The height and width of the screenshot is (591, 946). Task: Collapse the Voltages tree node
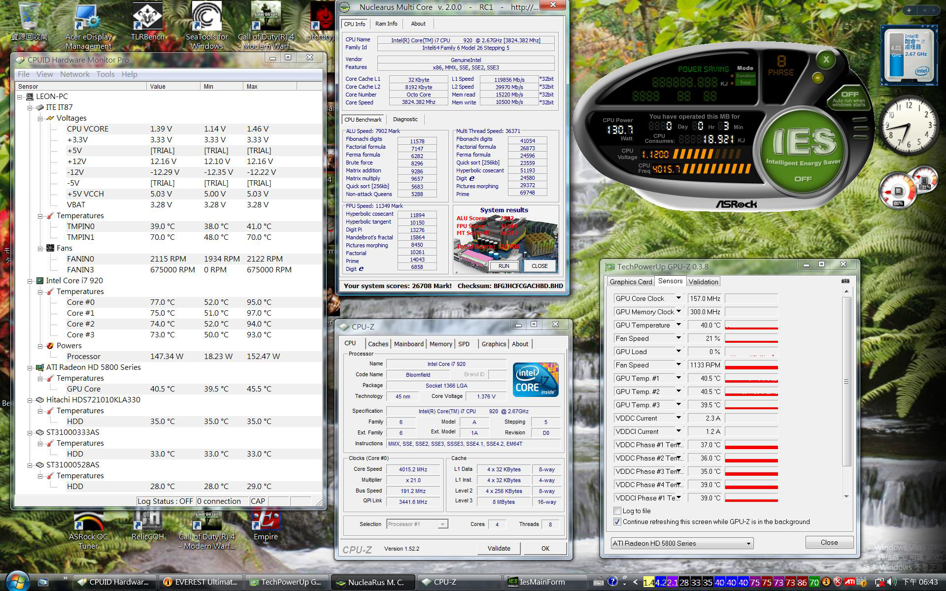click(40, 119)
